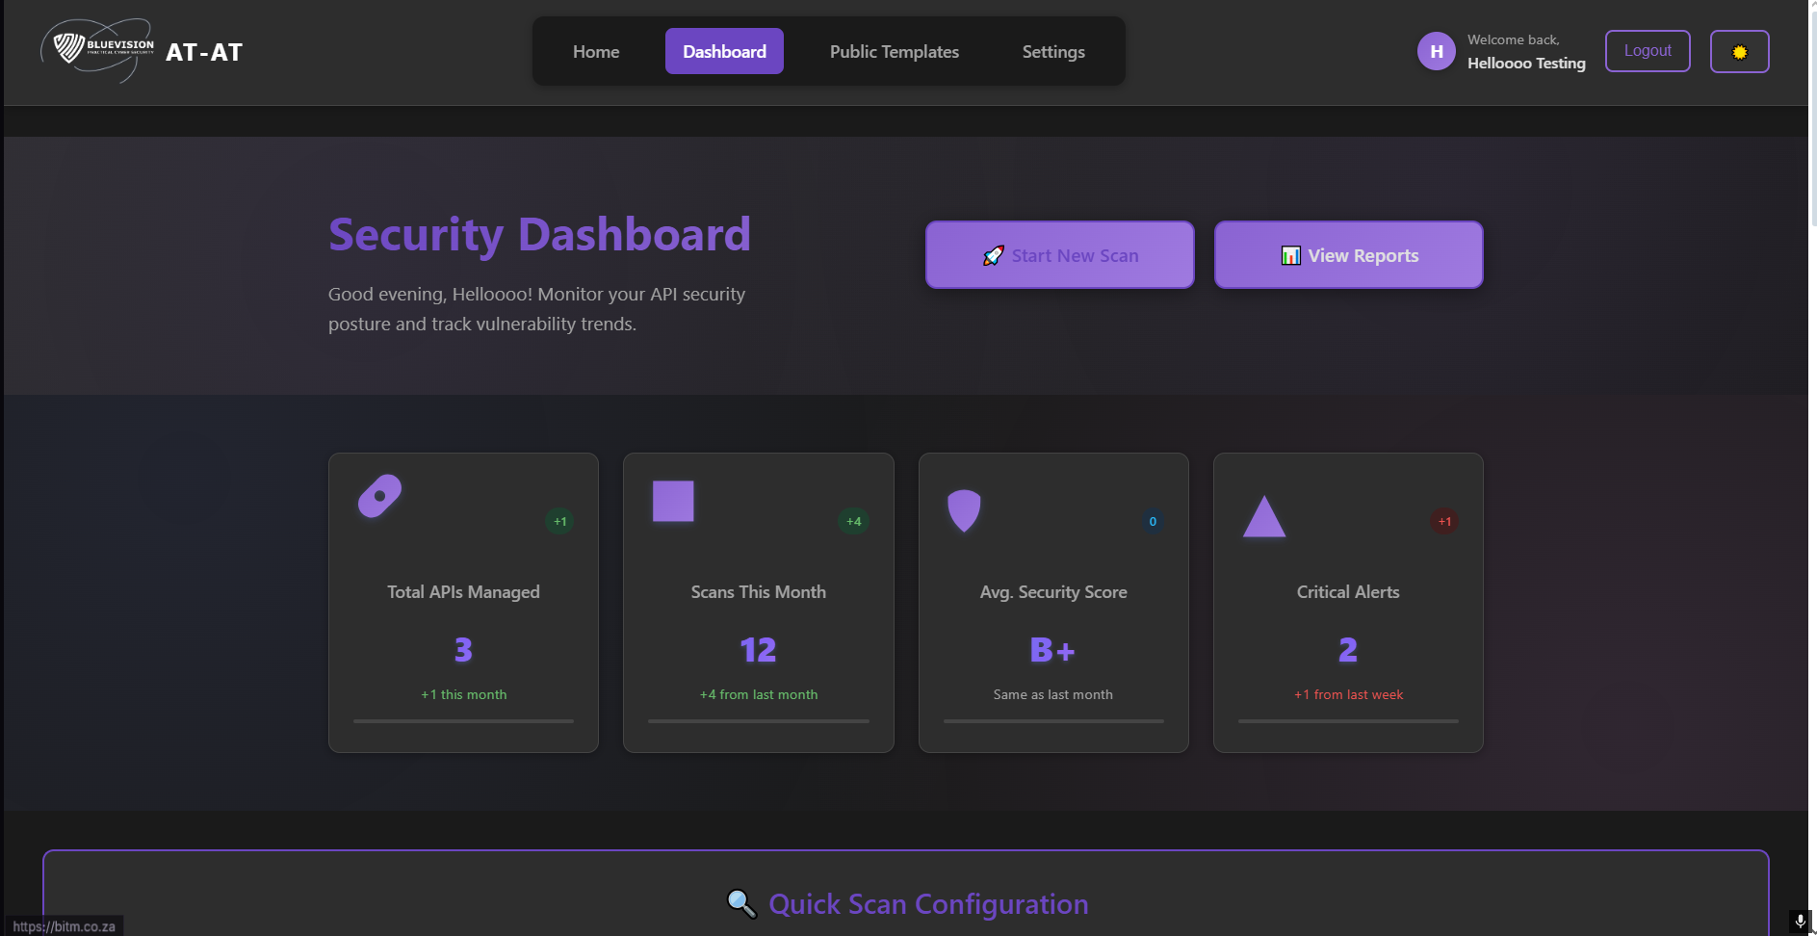Image resolution: width=1817 pixels, height=936 pixels.
Task: Click the B+ security score value
Action: pyautogui.click(x=1052, y=650)
